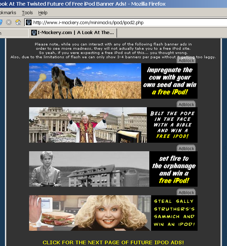Click 'Belt the pope in the face' text
The height and width of the screenshot is (246, 227).
172,125
